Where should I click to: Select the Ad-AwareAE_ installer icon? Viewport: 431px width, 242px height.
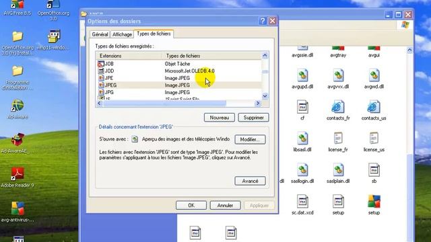(x=18, y=143)
